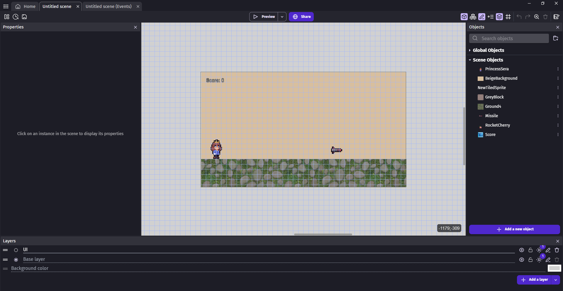Toggle the 3D view in the scene editor
Screen dimensions: 563x291
tap(464, 17)
